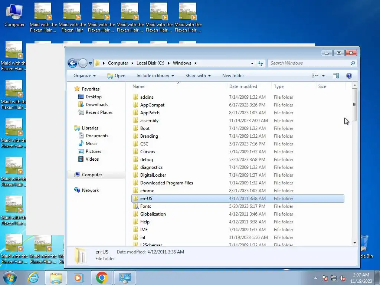Select the AppCompat folder
Screen dimensions: 380x285
pyautogui.click(x=152, y=105)
